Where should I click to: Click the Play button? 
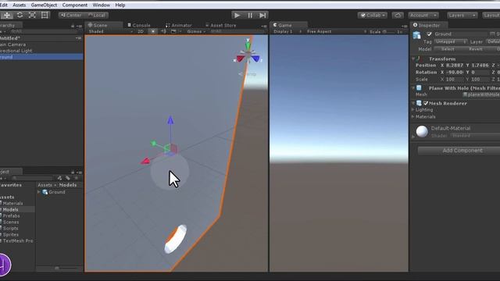coord(237,15)
